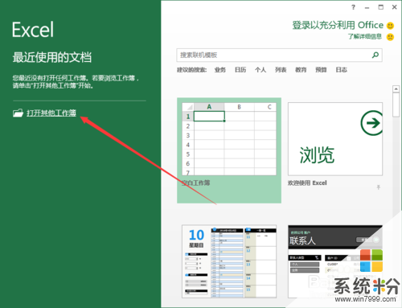Select suggested search 日历
This screenshot has width=402, height=308.
click(x=240, y=70)
